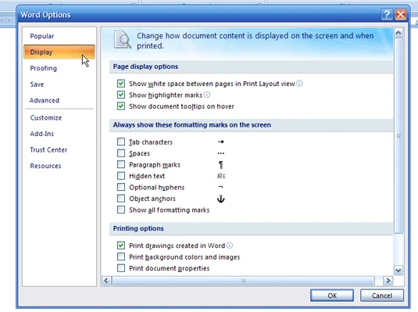
Task: Click the paragraph mark pilcrow symbol
Action: tap(221, 165)
